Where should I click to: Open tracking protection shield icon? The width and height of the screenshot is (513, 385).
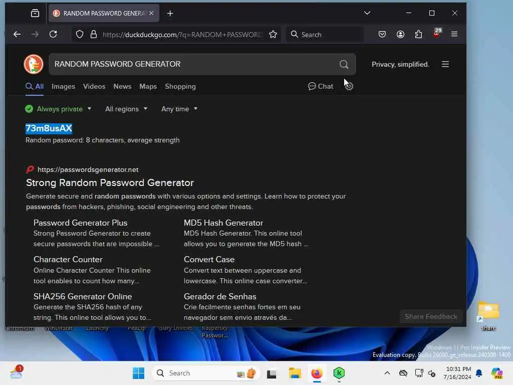[x=80, y=35]
